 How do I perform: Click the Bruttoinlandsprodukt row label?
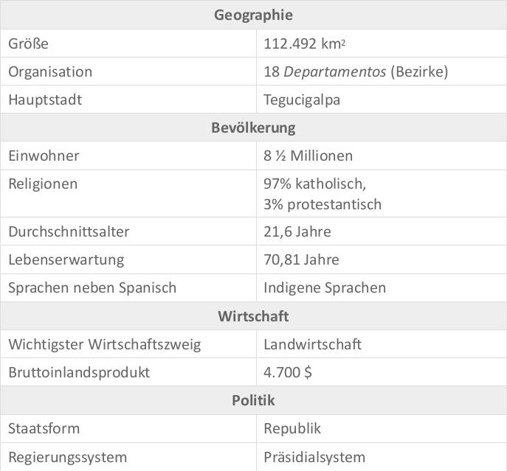pyautogui.click(x=79, y=372)
